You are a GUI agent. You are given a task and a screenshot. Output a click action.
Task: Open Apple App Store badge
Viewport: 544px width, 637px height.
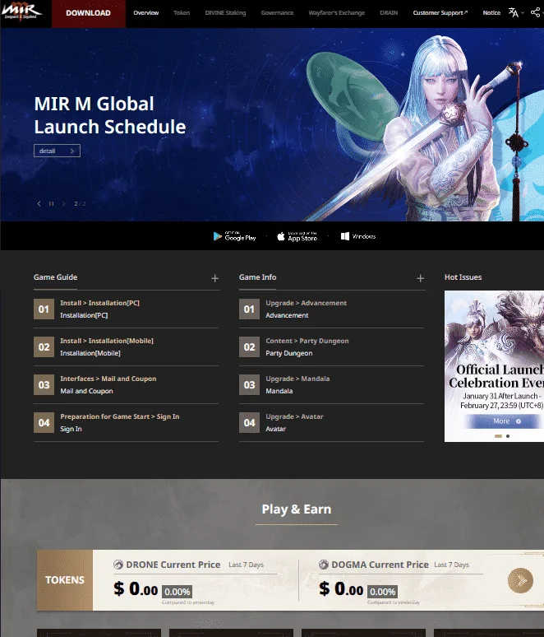click(x=297, y=236)
